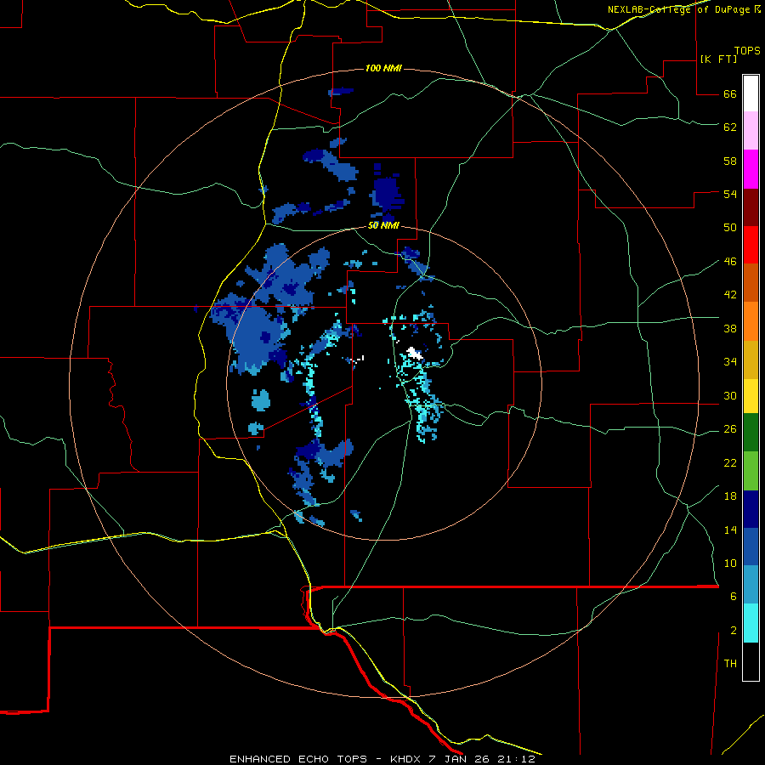Click the legend value 62
Viewport: 765px width, 765px height.
pos(730,127)
